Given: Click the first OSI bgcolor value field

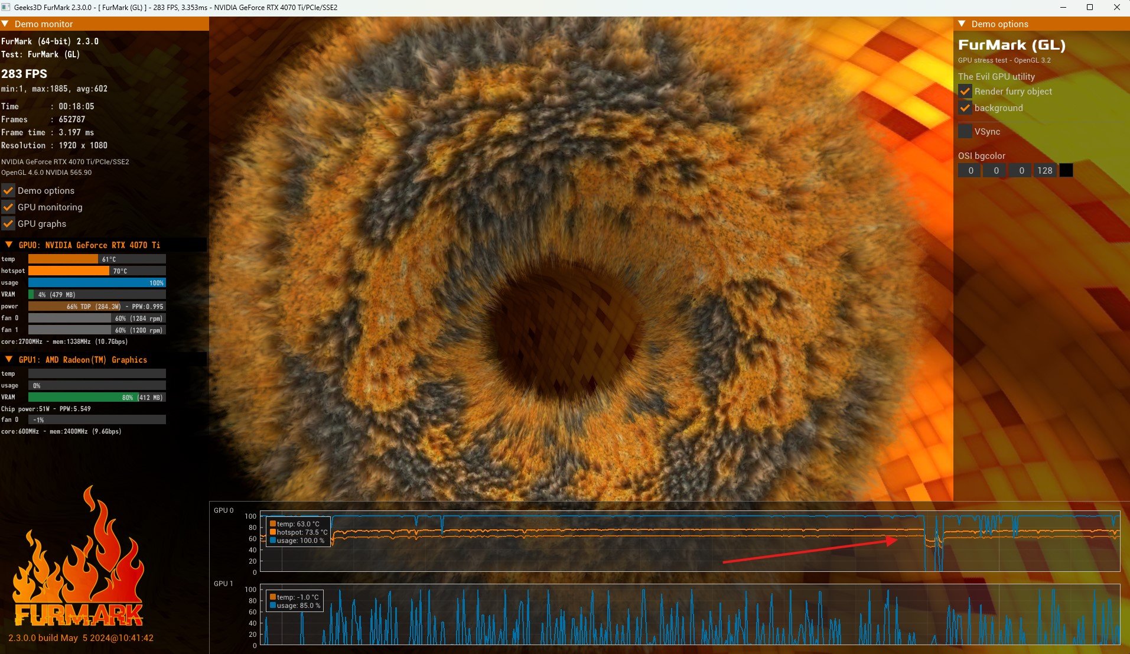Looking at the screenshot, I should (x=969, y=171).
